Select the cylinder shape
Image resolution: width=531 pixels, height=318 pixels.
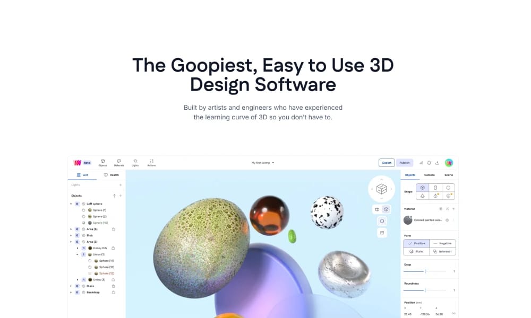click(435, 188)
